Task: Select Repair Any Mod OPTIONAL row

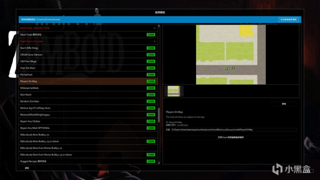Action: pos(88,128)
